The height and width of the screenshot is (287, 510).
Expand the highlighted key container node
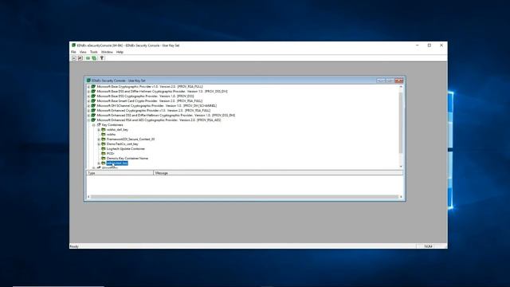click(x=99, y=163)
